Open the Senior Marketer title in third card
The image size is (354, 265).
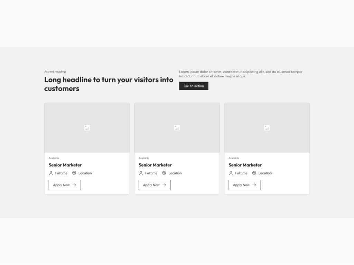(245, 165)
